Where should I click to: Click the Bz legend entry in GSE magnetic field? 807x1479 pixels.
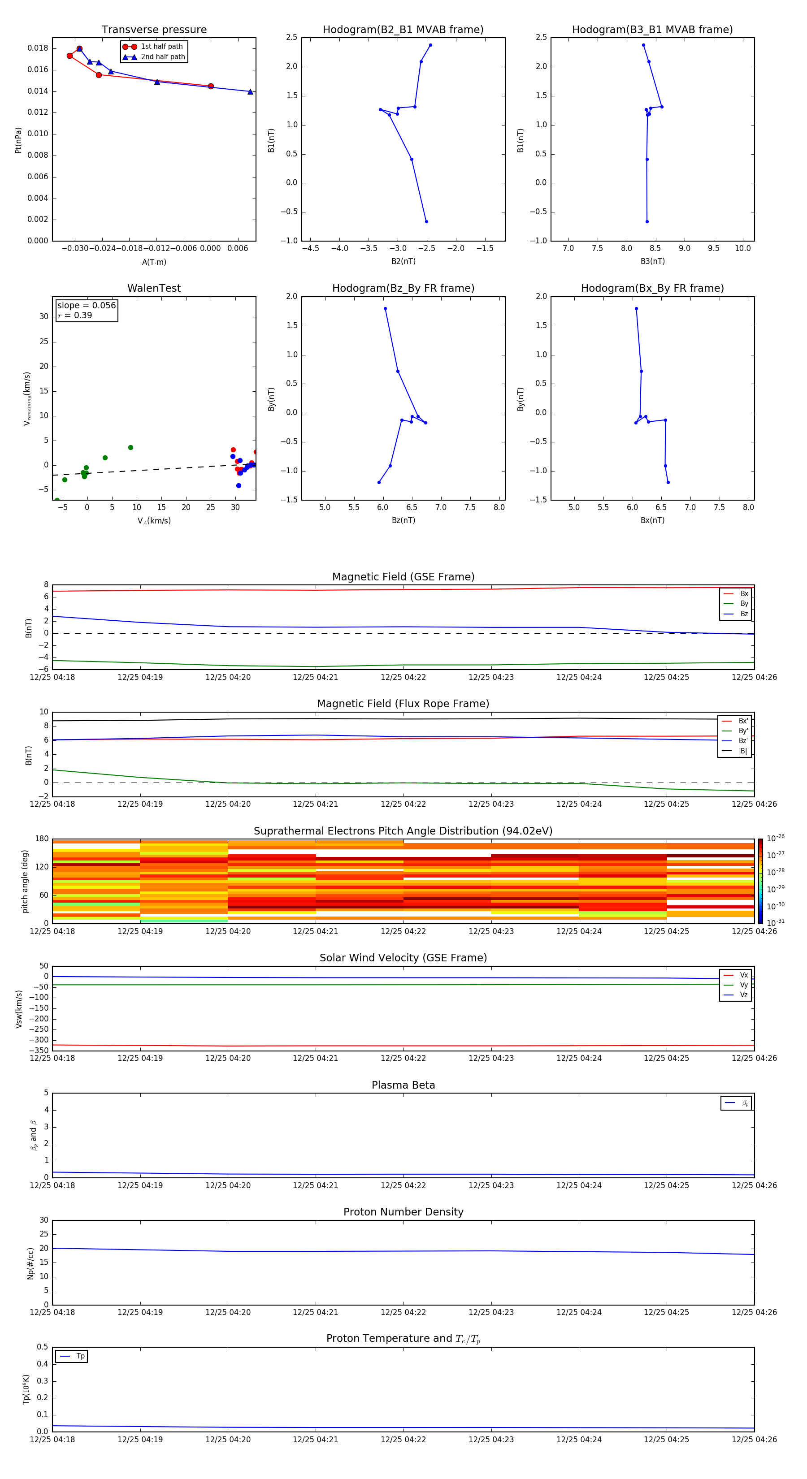736,614
